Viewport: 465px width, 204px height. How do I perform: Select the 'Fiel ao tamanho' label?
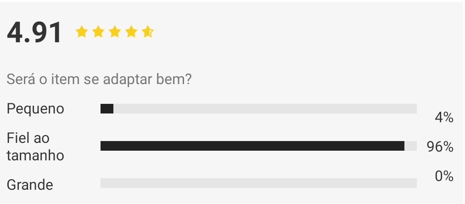tap(35, 147)
